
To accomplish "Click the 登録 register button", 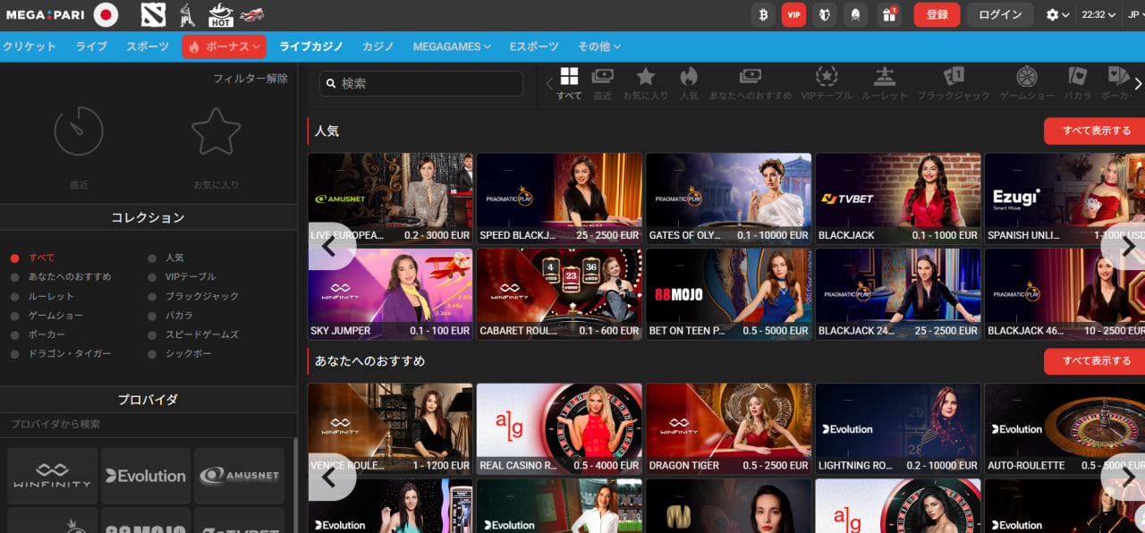I will point(937,14).
